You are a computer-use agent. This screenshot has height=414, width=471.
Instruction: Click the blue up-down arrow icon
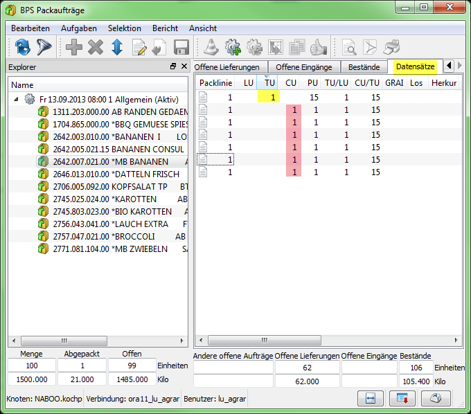click(x=117, y=47)
